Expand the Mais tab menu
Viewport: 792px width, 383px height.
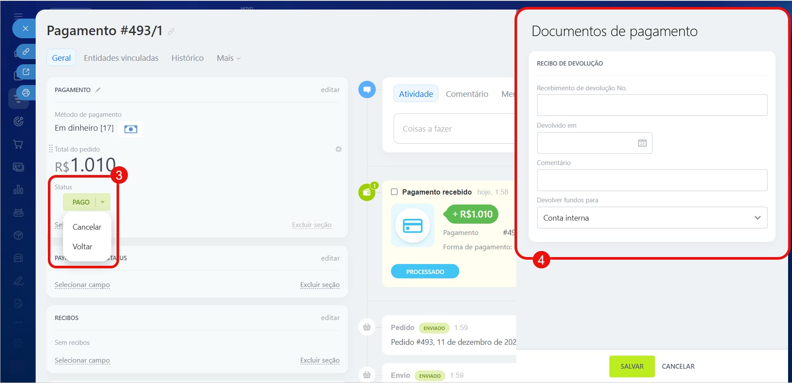228,58
